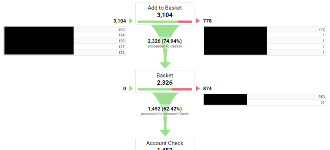Click Basket step red exit bar segment

pyautogui.click(x=181, y=89)
